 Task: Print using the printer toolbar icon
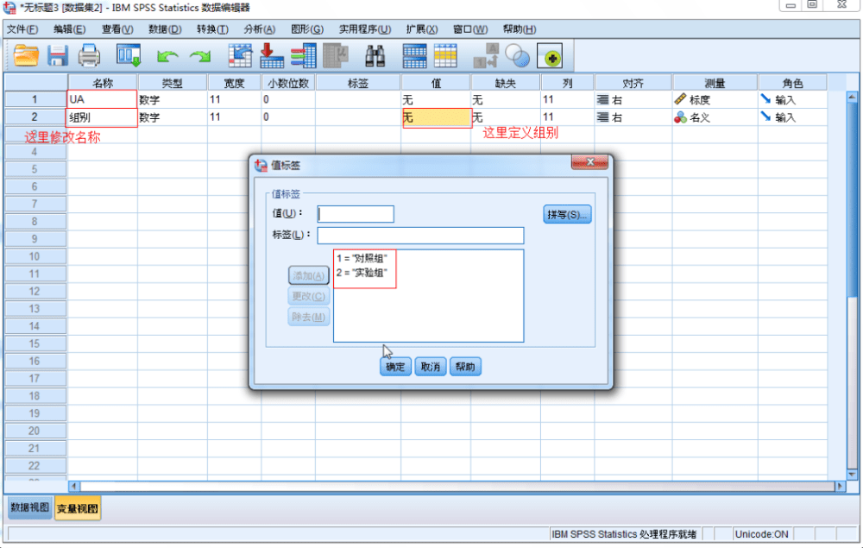pyautogui.click(x=89, y=55)
